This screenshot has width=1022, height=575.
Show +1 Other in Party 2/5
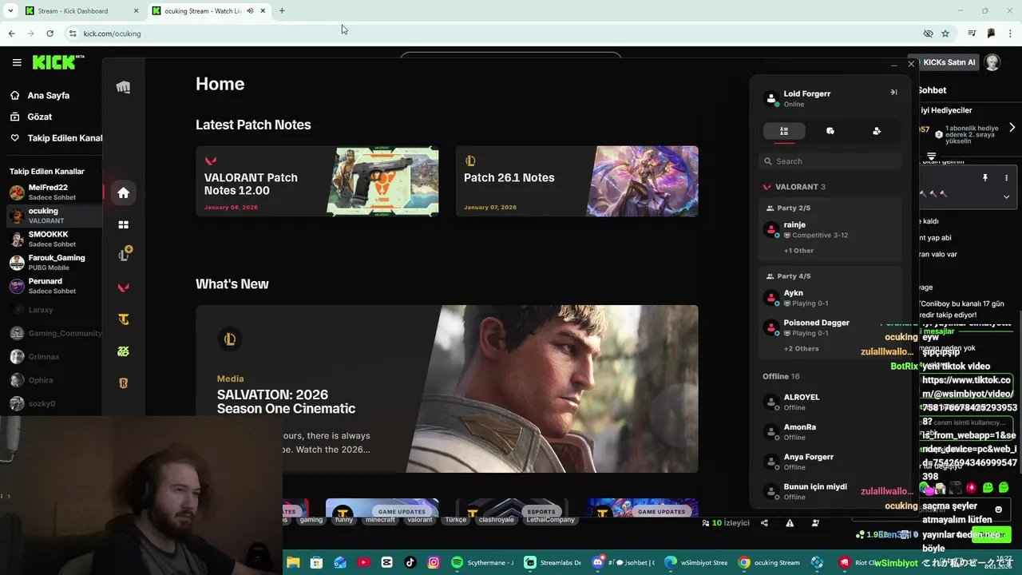tap(798, 251)
